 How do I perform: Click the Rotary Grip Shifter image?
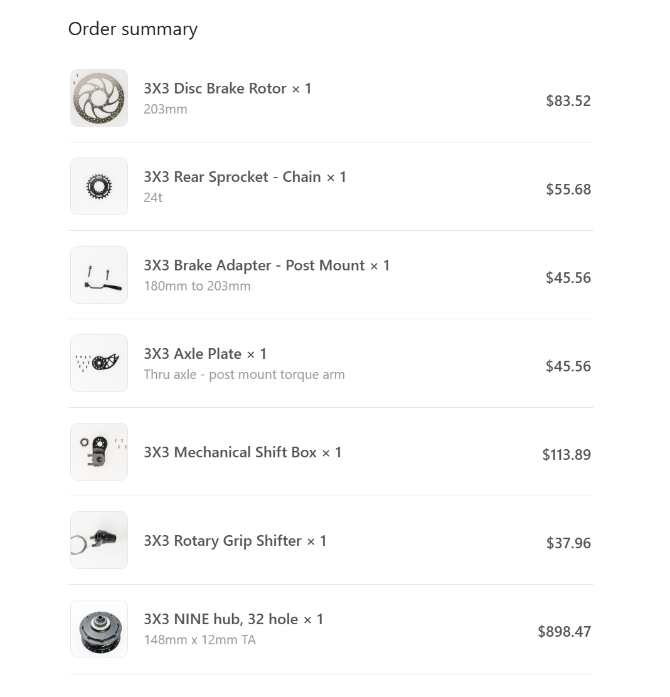pyautogui.click(x=99, y=540)
